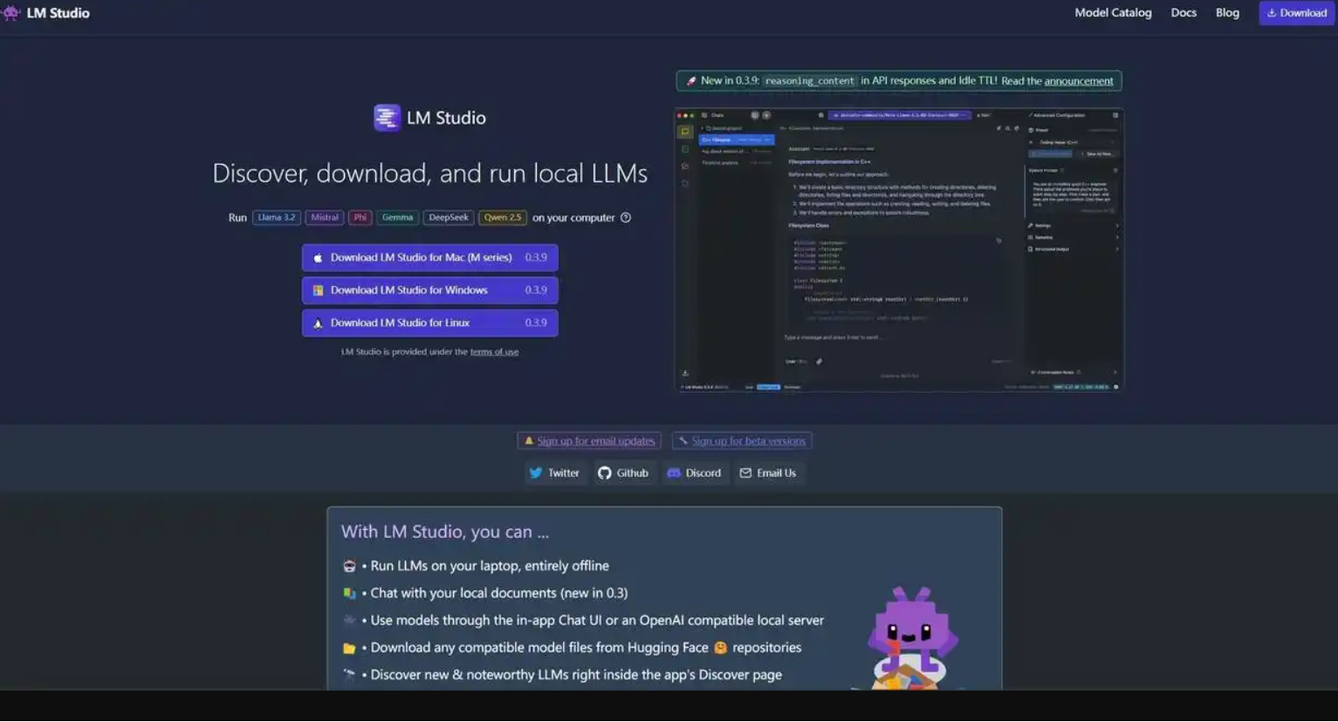Download LM Studio for Linux

tap(429, 323)
